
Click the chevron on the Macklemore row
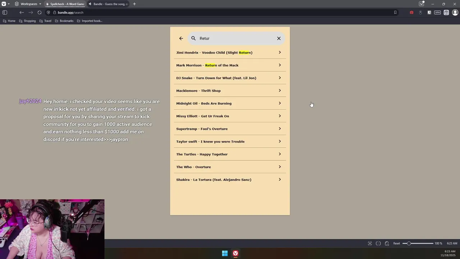[280, 91]
